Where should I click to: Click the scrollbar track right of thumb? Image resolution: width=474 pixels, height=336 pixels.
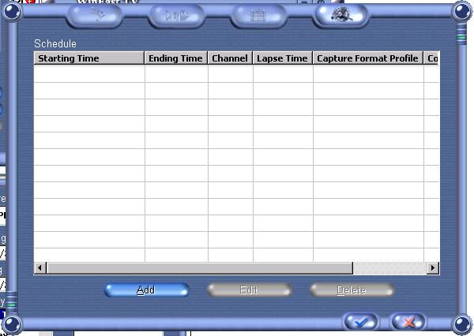[390, 267]
